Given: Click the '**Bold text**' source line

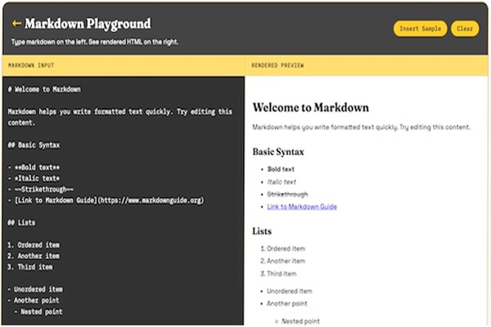Looking at the screenshot, I should [34, 168].
